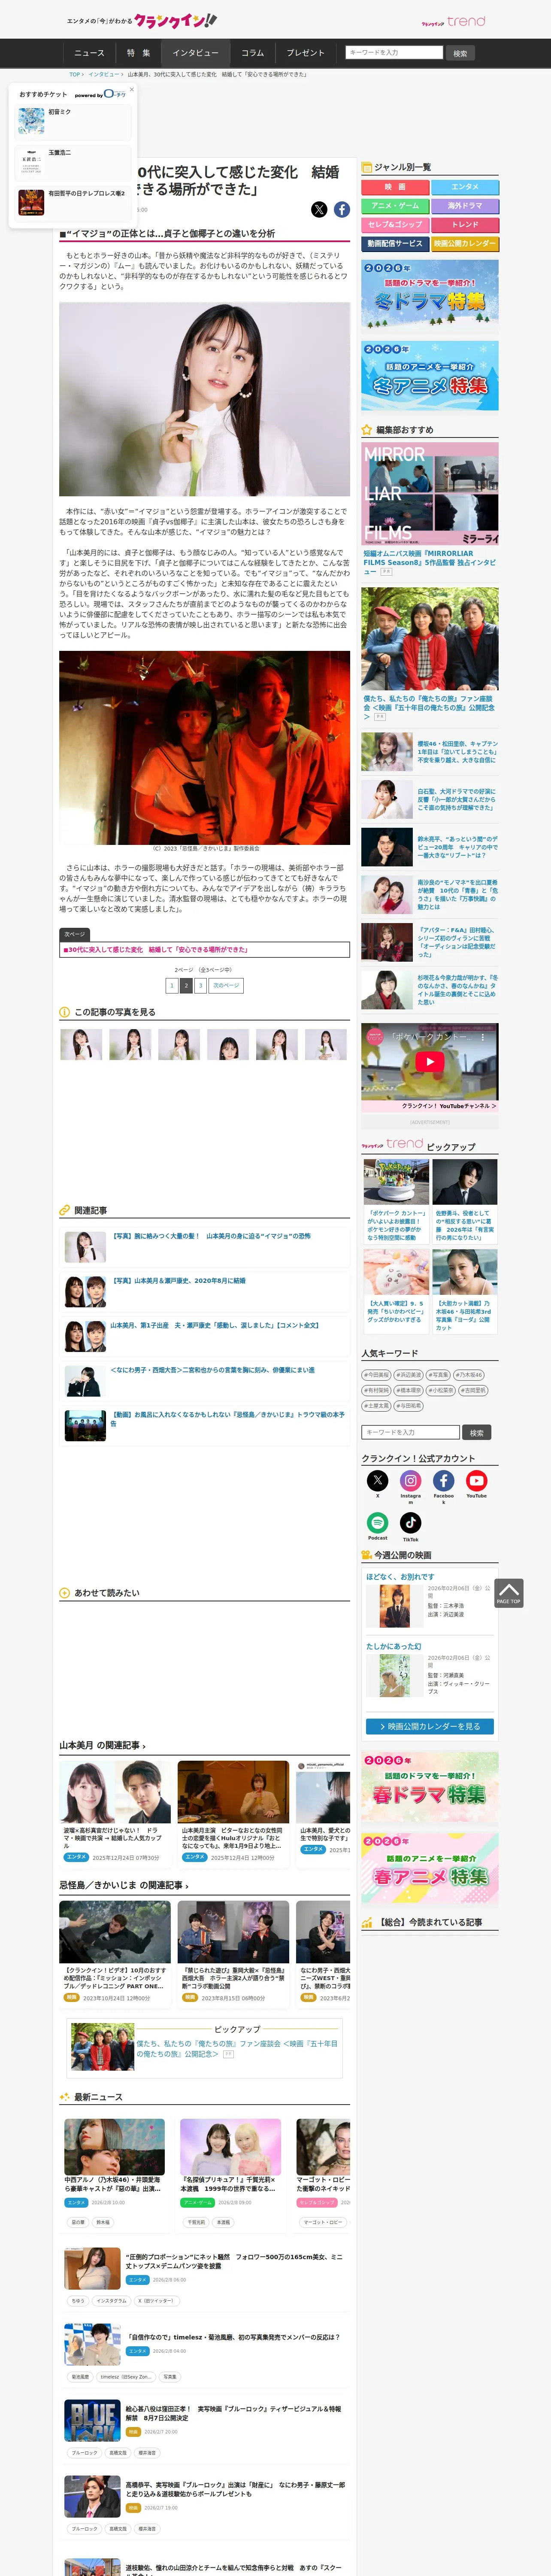Select the 映画 genre button
This screenshot has height=2576, width=551.
395,187
